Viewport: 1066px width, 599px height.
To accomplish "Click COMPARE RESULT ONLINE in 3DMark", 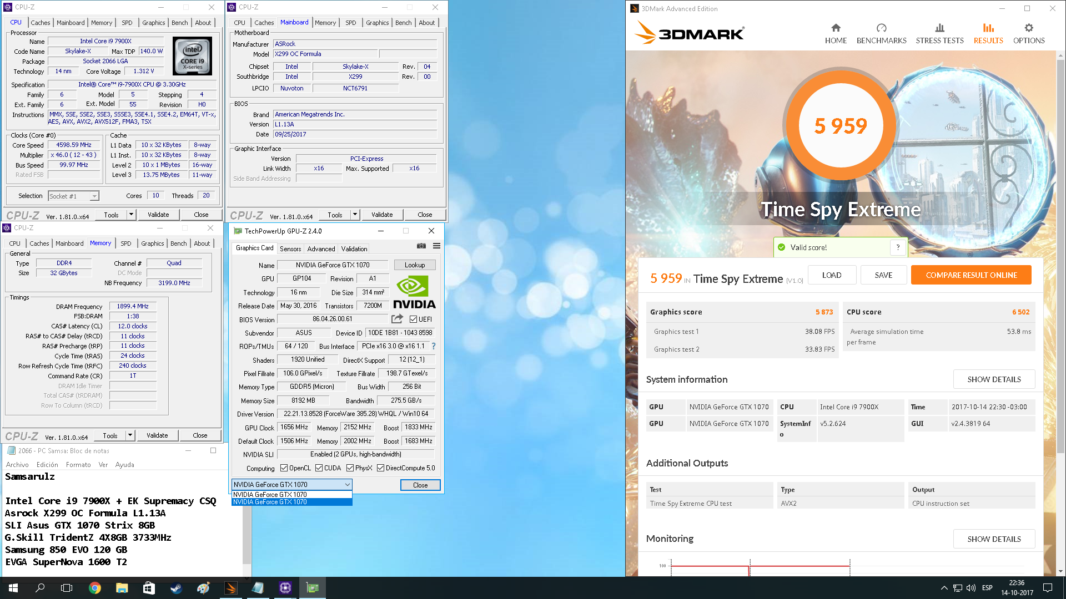I will (971, 275).
